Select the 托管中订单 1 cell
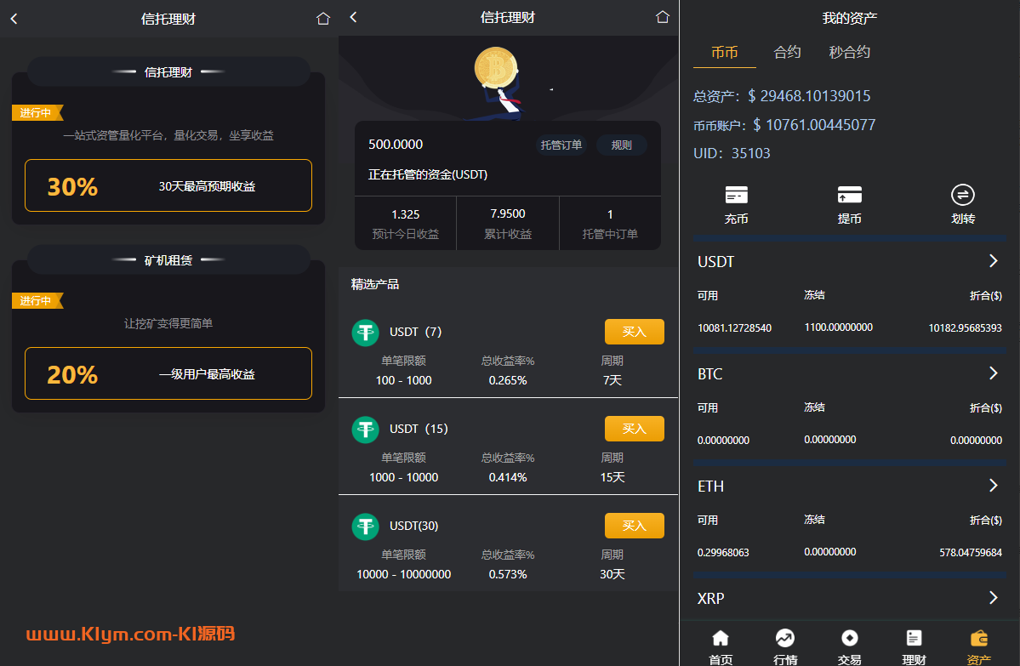This screenshot has height=666, width=1020. click(610, 223)
